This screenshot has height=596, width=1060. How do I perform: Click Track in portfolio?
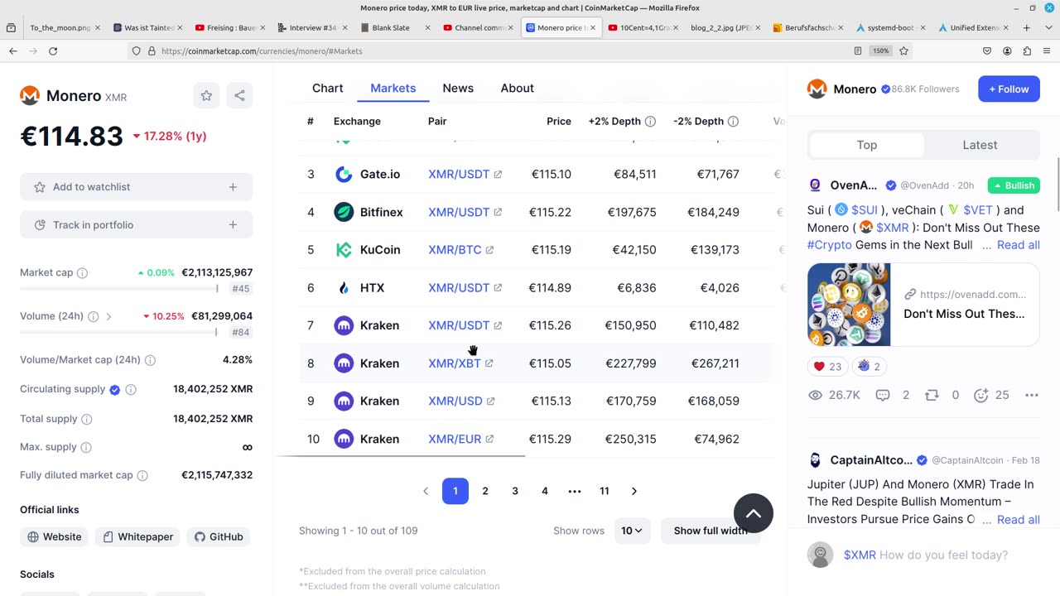click(x=136, y=225)
